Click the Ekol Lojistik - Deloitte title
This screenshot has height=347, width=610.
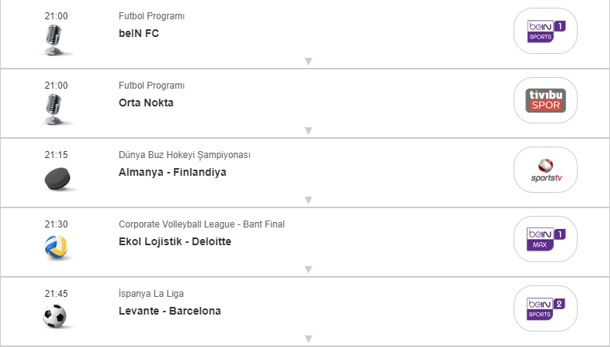(174, 241)
